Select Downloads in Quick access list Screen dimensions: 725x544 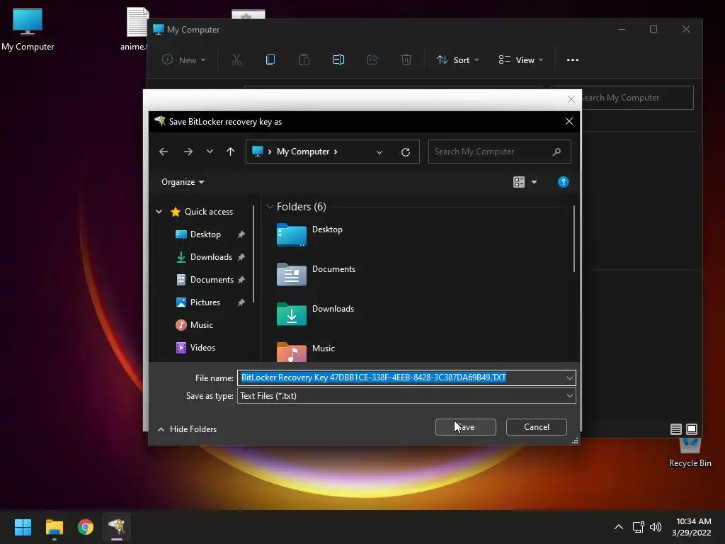tap(211, 257)
